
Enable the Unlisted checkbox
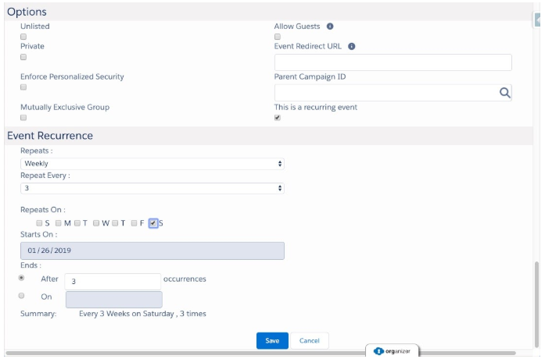click(x=23, y=37)
